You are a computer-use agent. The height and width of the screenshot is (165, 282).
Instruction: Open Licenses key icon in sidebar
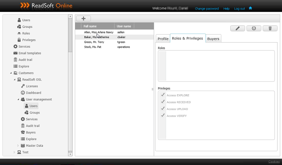point(23,86)
